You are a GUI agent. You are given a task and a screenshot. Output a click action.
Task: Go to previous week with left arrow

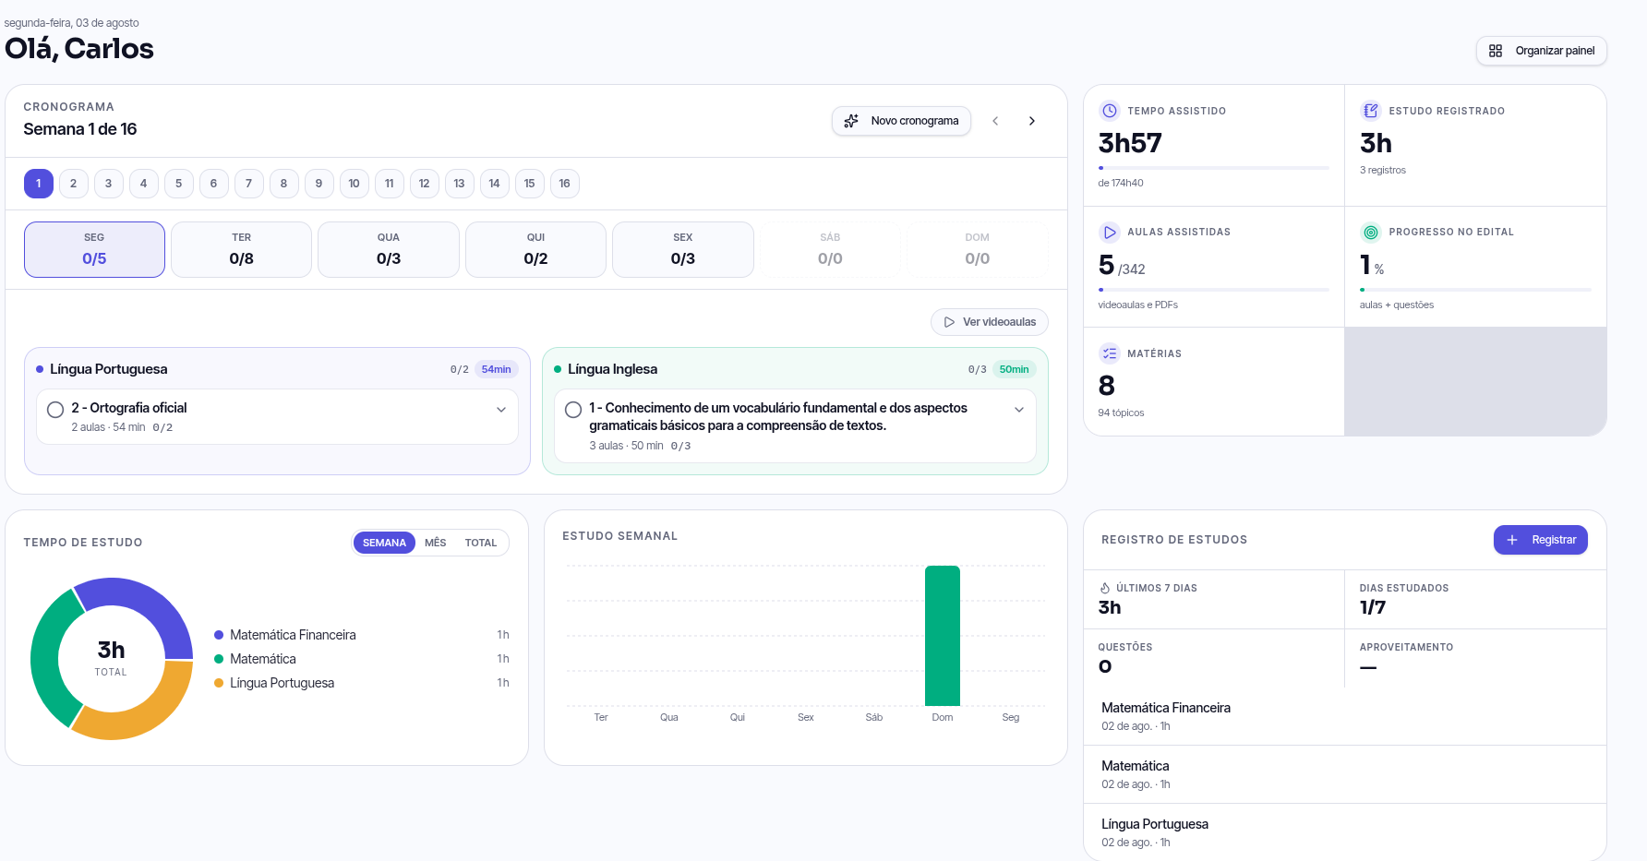[x=995, y=121]
